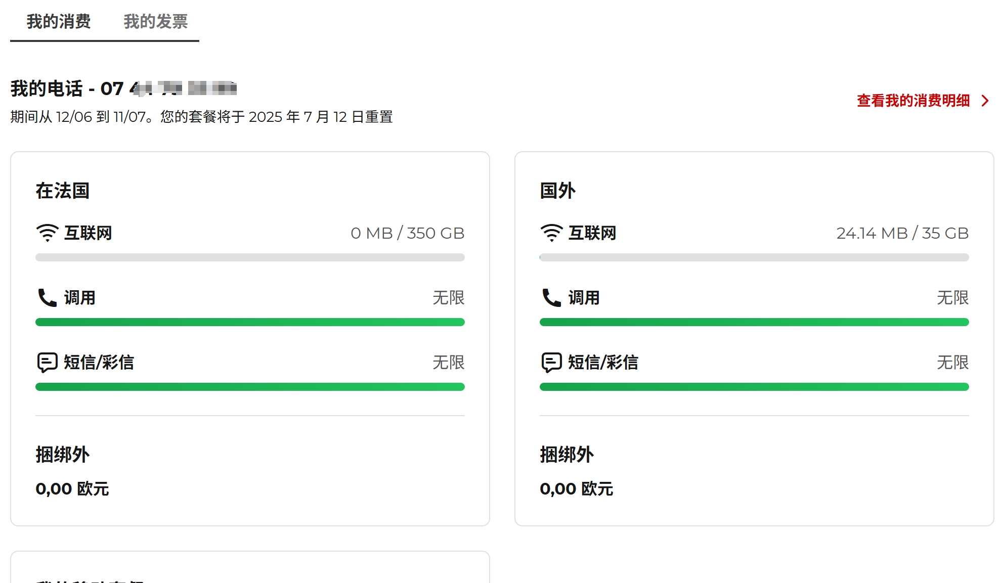Viewport: 1001px width, 583px height.
Task: Click the phone icon under 在法国
Action: click(x=48, y=298)
